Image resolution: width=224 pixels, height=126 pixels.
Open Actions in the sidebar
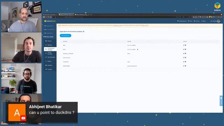pos(50,61)
